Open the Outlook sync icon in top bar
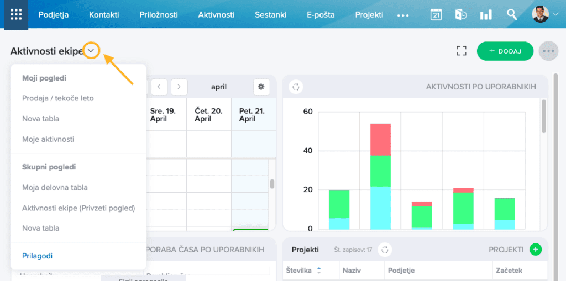This screenshot has height=281, width=566. 461,15
